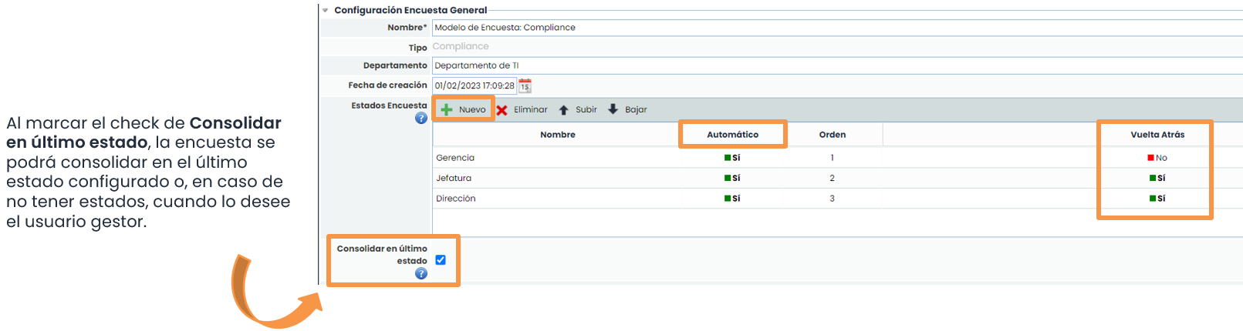1243x331 pixels.
Task: Click help icon under Estados Encuesta
Action: (421, 119)
